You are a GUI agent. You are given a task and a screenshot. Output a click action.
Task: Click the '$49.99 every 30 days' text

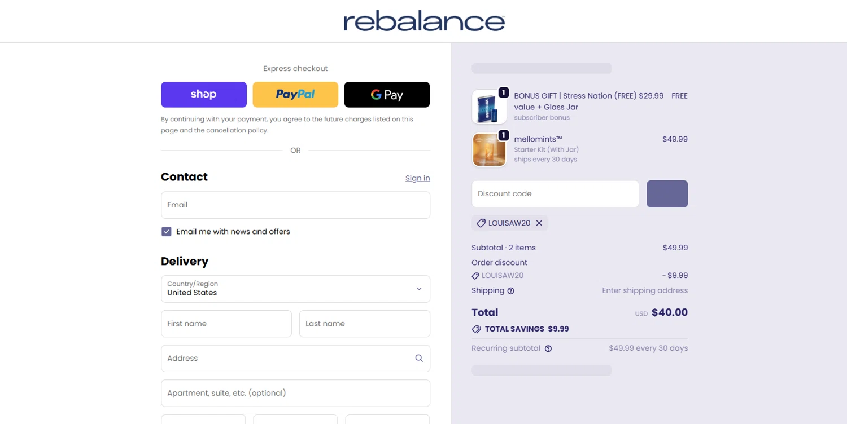pos(648,348)
